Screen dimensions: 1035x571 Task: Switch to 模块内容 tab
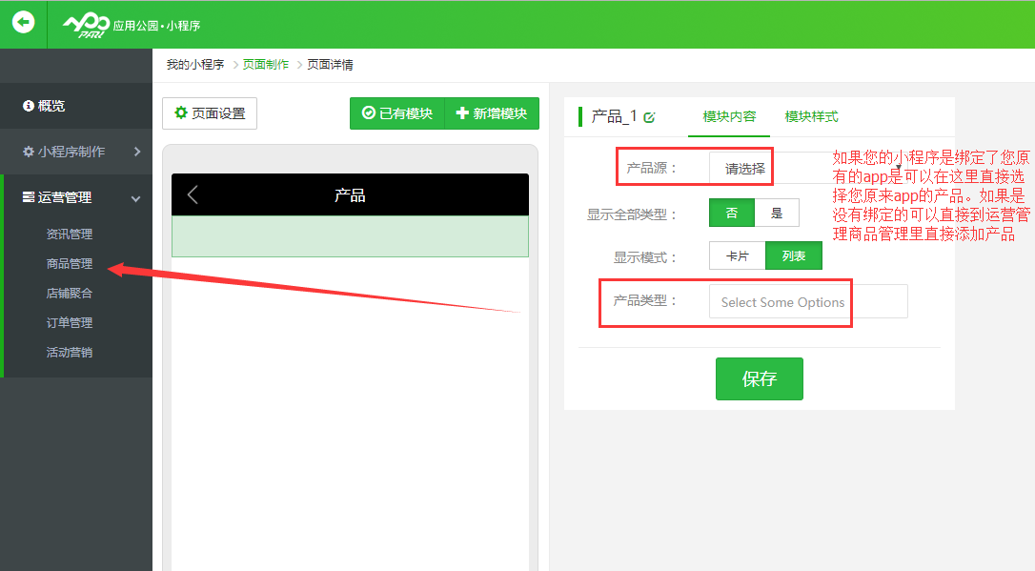729,116
